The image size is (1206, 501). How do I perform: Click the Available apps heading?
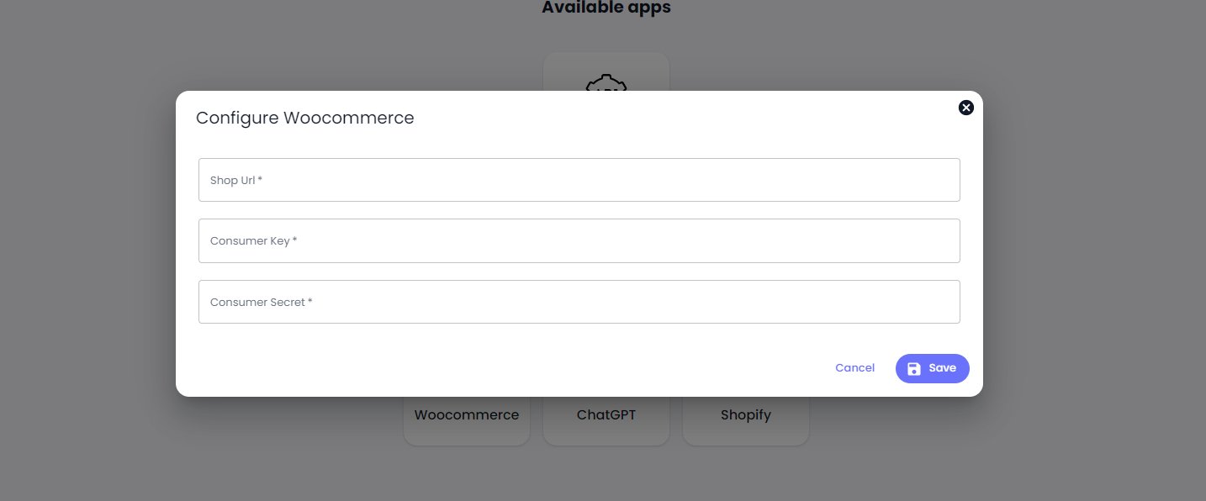[x=606, y=8]
